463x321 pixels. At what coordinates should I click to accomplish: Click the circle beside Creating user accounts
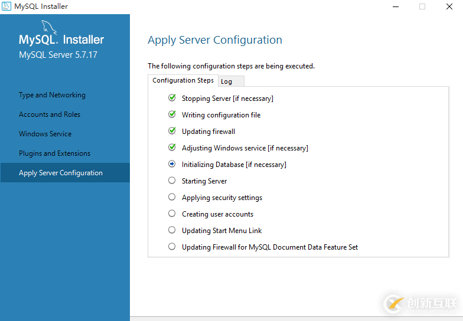(172, 214)
